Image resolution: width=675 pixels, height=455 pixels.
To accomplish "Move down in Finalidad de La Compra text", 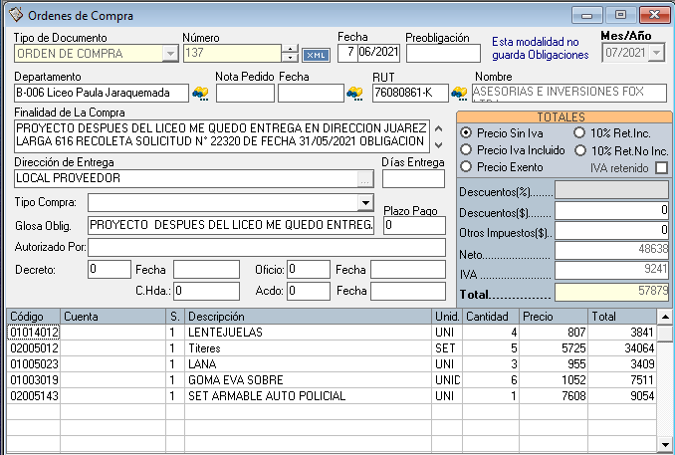I will 438,145.
